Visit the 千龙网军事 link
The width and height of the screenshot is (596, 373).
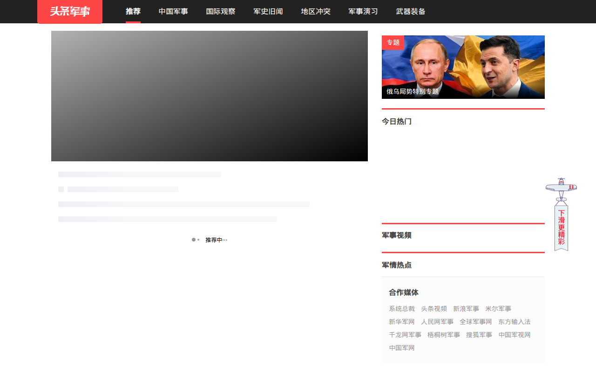click(405, 335)
